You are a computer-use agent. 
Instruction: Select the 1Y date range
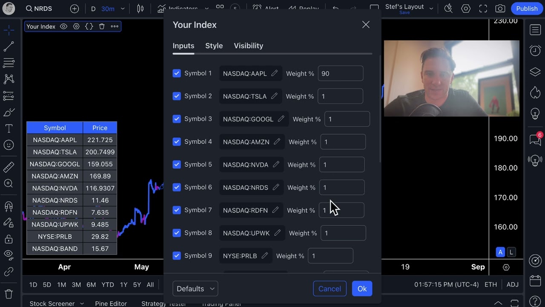coord(124,284)
